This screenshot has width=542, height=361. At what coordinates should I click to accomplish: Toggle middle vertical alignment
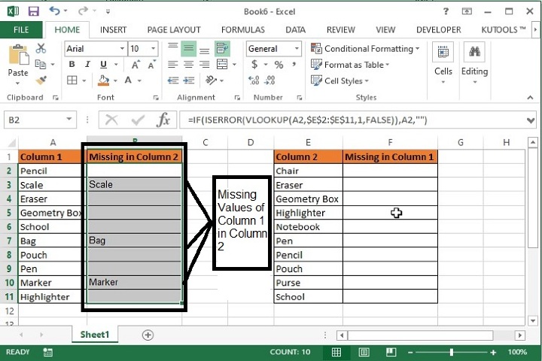[x=189, y=48]
